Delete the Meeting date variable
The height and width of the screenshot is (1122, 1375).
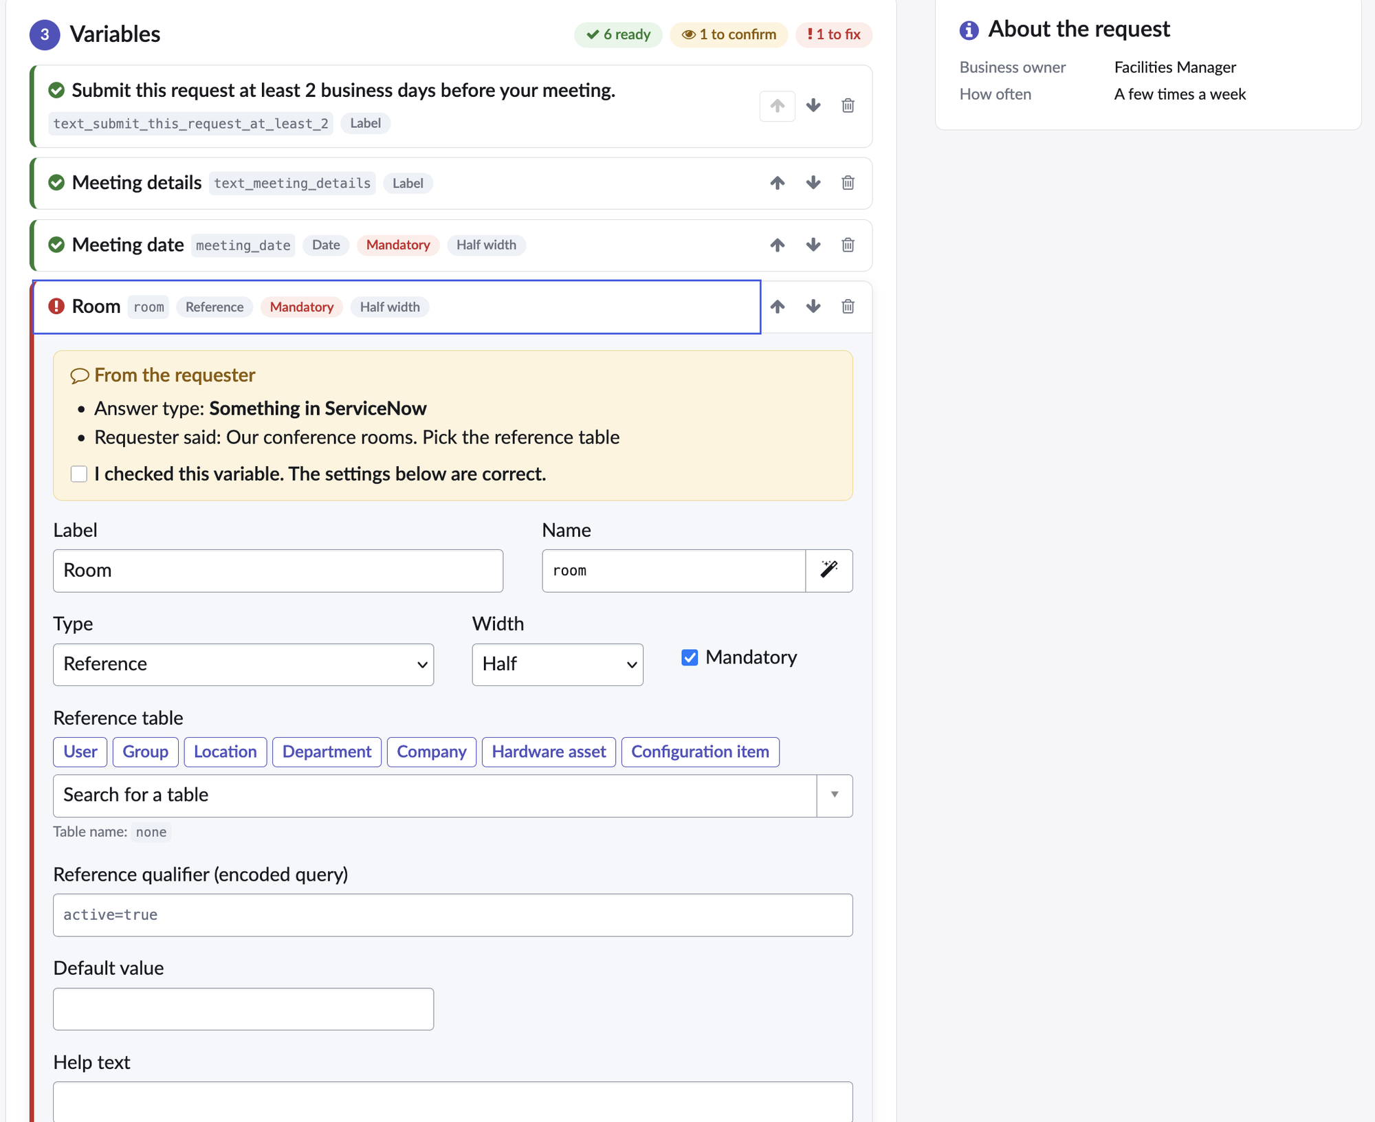tap(848, 245)
